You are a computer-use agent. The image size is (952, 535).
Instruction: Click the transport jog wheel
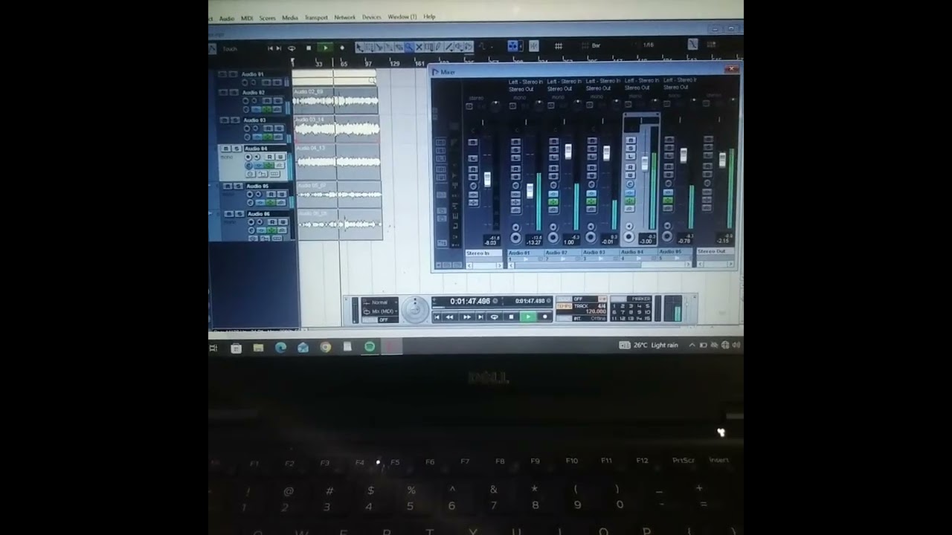pos(415,310)
